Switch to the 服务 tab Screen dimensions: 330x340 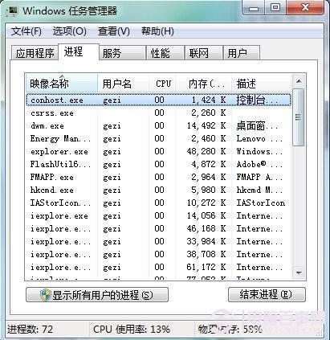[x=123, y=53]
